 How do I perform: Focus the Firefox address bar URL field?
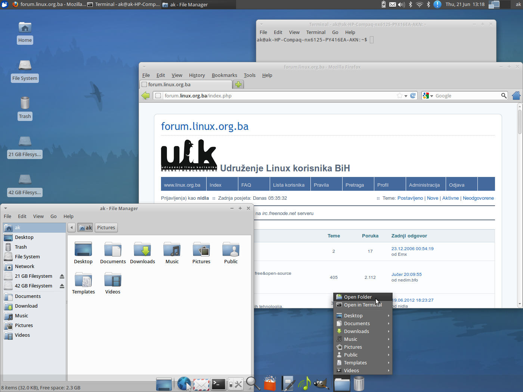tap(280, 96)
